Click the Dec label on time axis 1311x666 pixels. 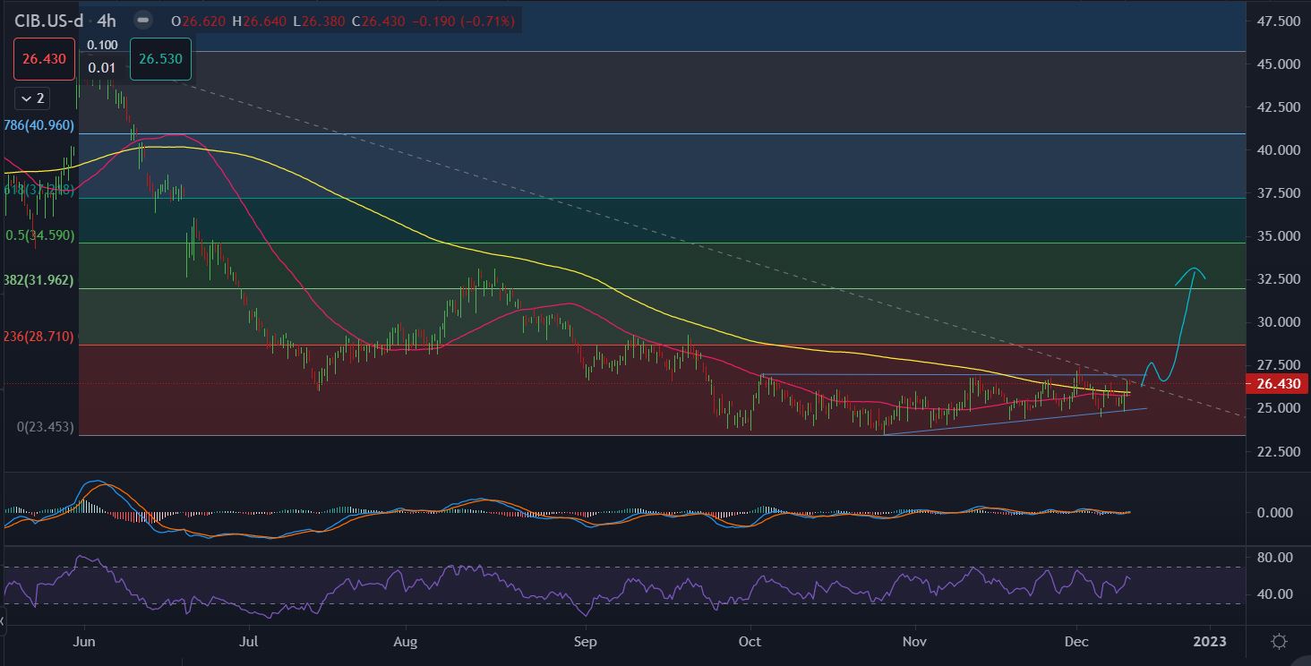1076,642
